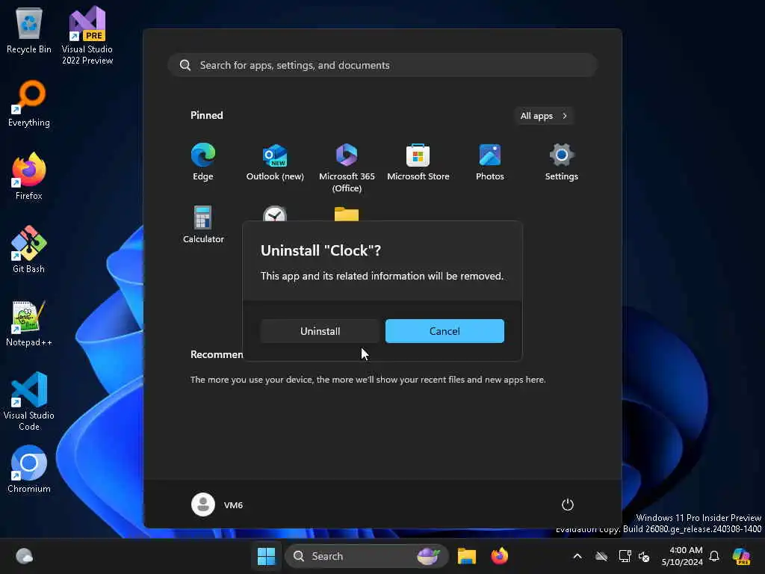Click the network display tray icon
The height and width of the screenshot is (574, 765).
[625, 556]
